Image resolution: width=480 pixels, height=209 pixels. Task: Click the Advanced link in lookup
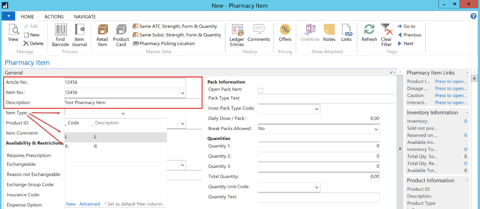(x=90, y=204)
